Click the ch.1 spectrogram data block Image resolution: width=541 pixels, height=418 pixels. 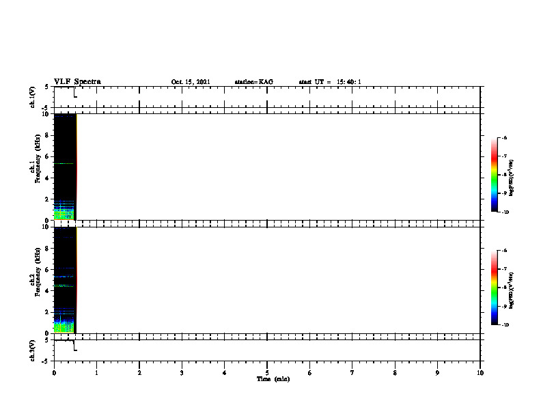(65, 167)
